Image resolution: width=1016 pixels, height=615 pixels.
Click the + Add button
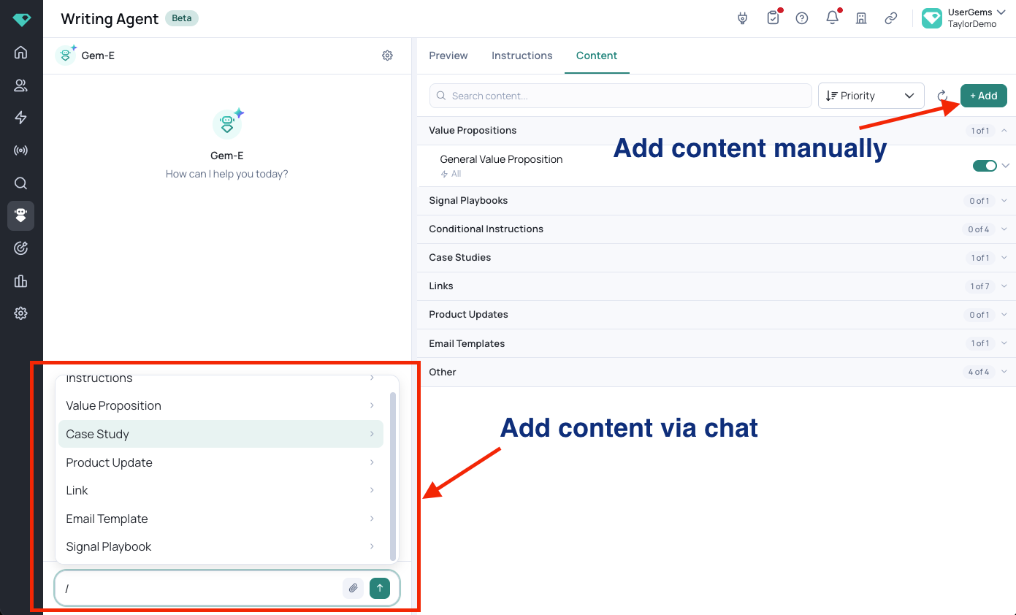tap(984, 96)
